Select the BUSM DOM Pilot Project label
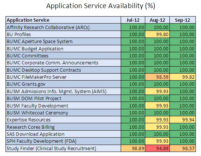Image resolution: width=201 pixels, height=156 pixels. (63, 98)
